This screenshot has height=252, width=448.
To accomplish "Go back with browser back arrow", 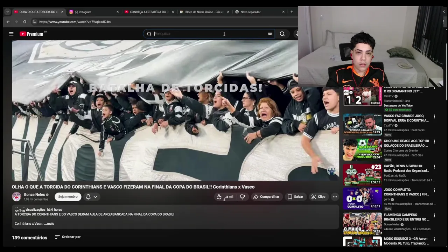I will point(8,22).
